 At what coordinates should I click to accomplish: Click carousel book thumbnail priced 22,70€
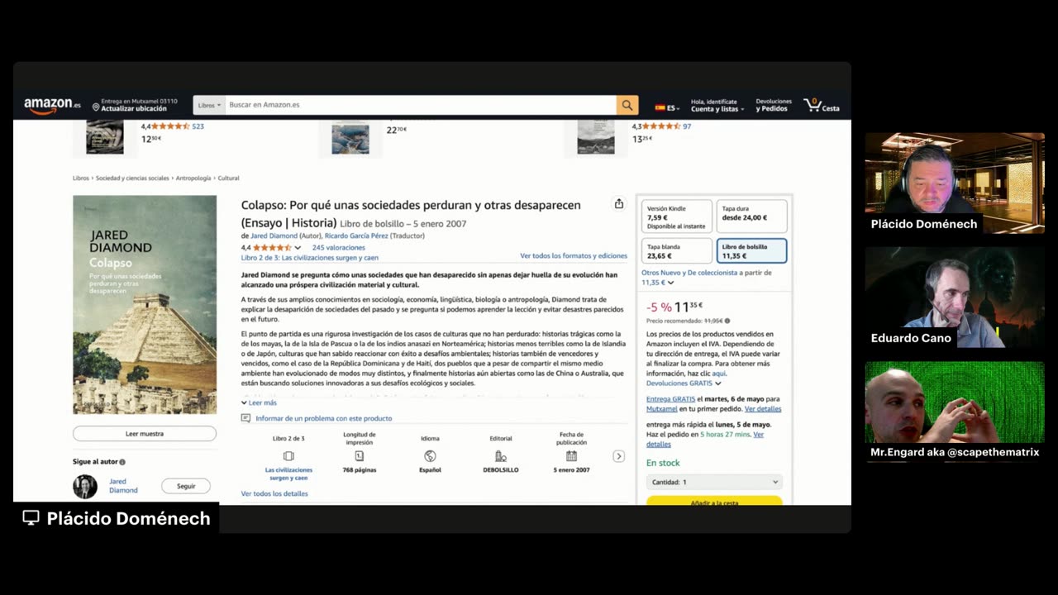pos(350,139)
